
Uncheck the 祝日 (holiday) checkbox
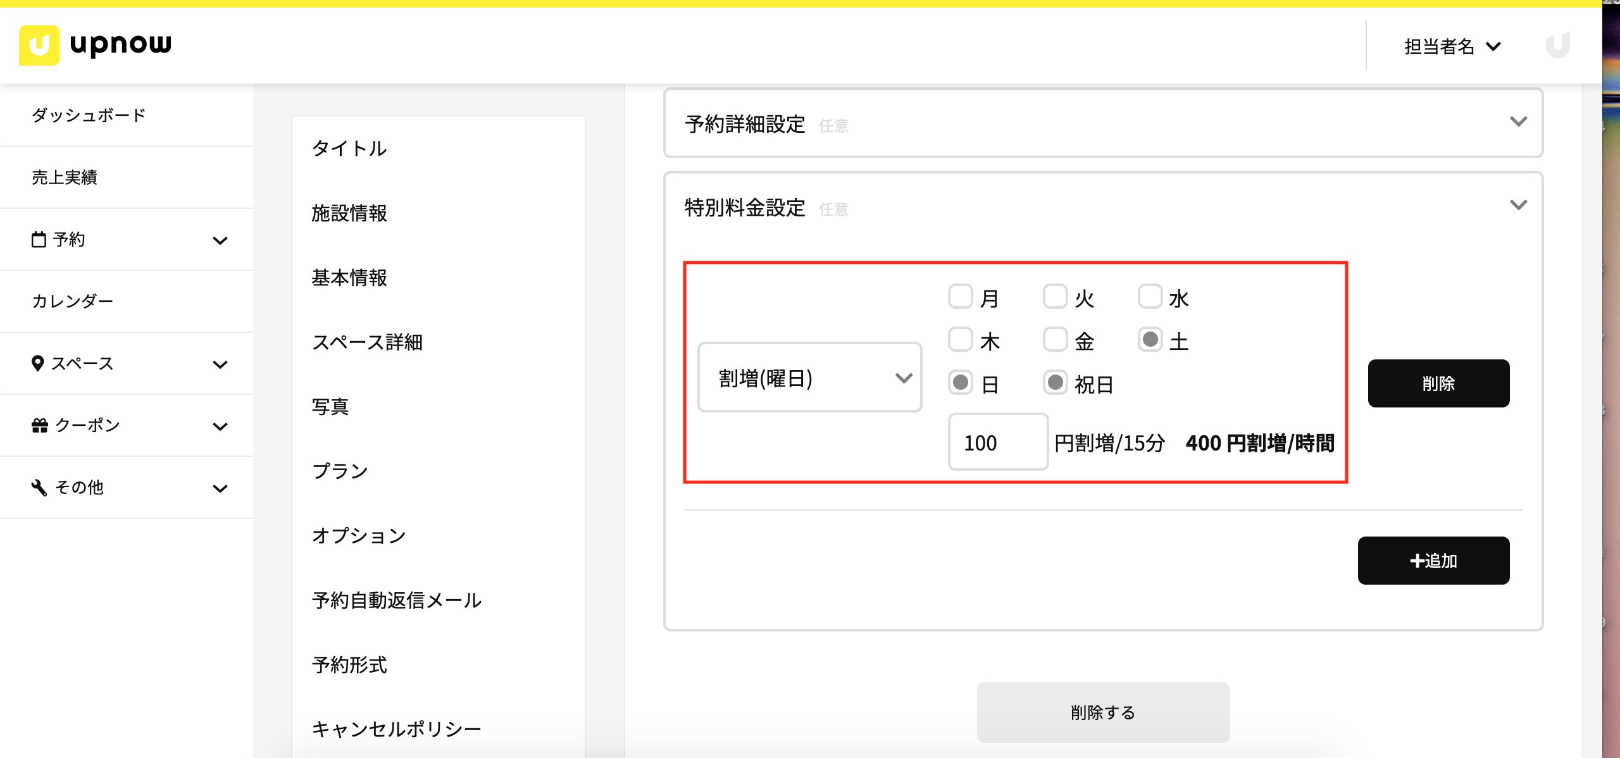[1056, 382]
